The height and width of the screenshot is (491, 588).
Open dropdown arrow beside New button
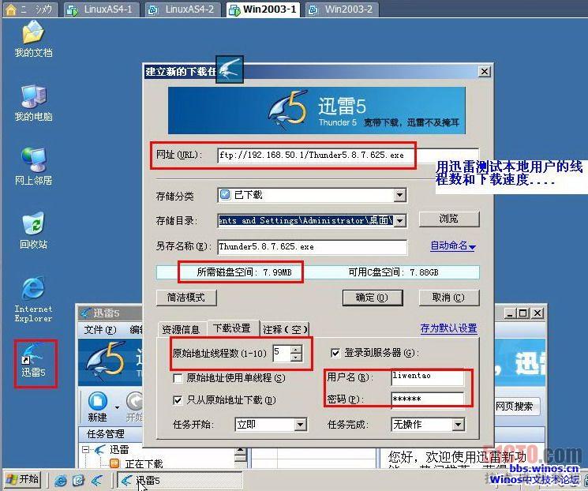118,407
